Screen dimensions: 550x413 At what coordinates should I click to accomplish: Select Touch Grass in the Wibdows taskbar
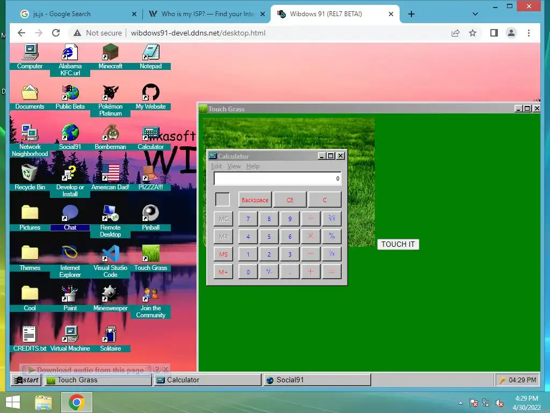click(x=98, y=380)
